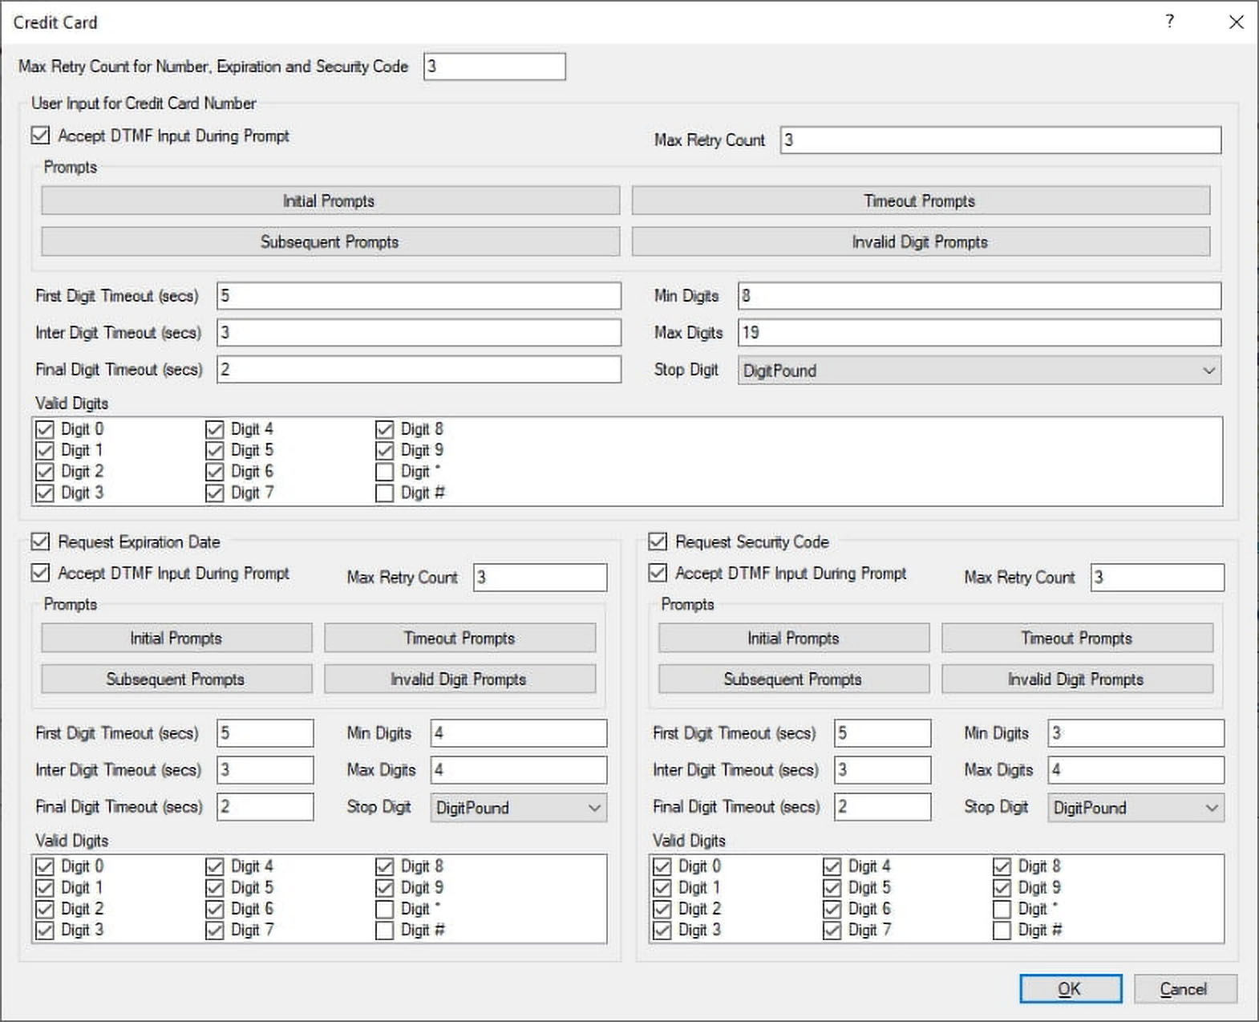Click Final Digit Timeout field for Credit Card Number
The width and height of the screenshot is (1259, 1022).
[x=419, y=369]
